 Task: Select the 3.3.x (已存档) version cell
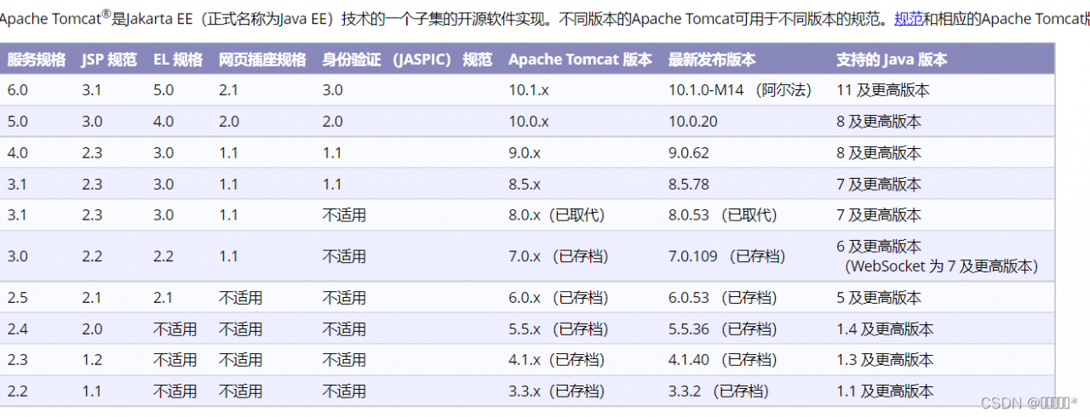pyautogui.click(x=557, y=391)
